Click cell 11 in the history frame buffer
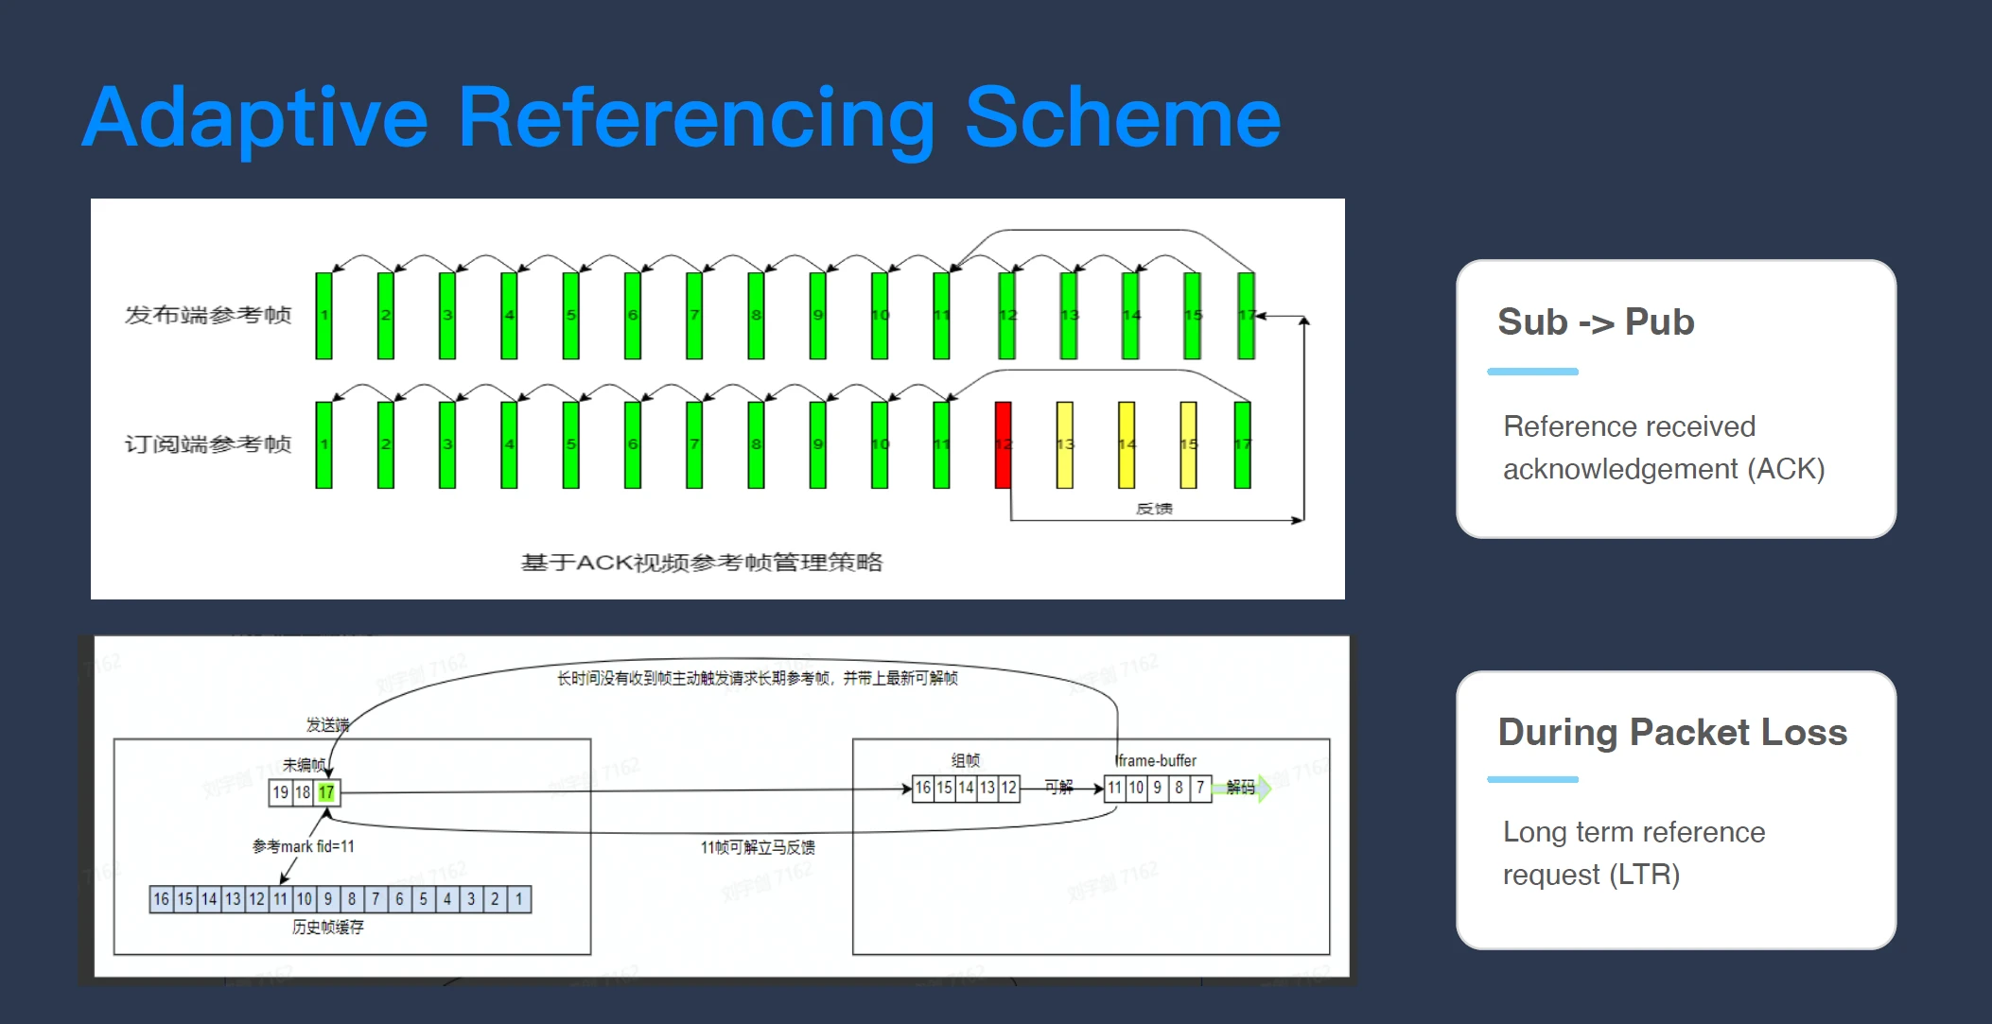The image size is (1992, 1024). pyautogui.click(x=281, y=899)
